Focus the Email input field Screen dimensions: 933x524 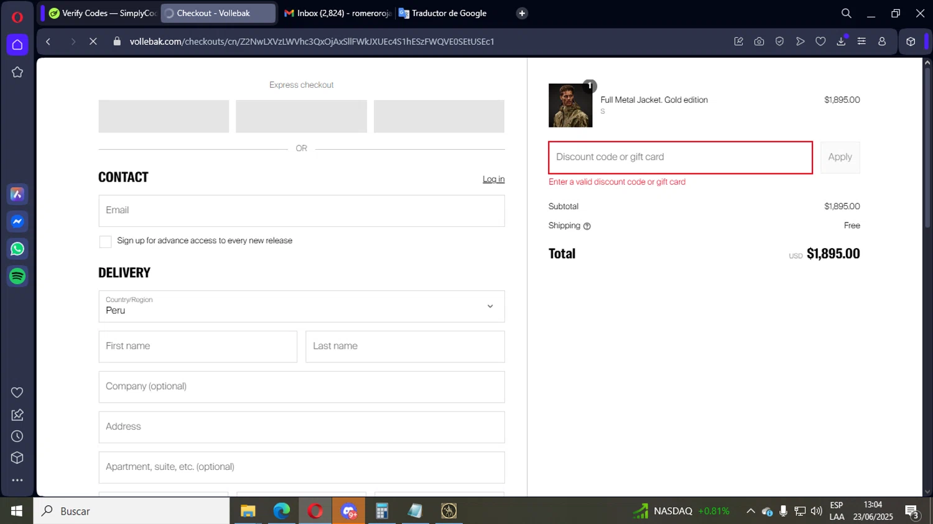click(x=302, y=211)
